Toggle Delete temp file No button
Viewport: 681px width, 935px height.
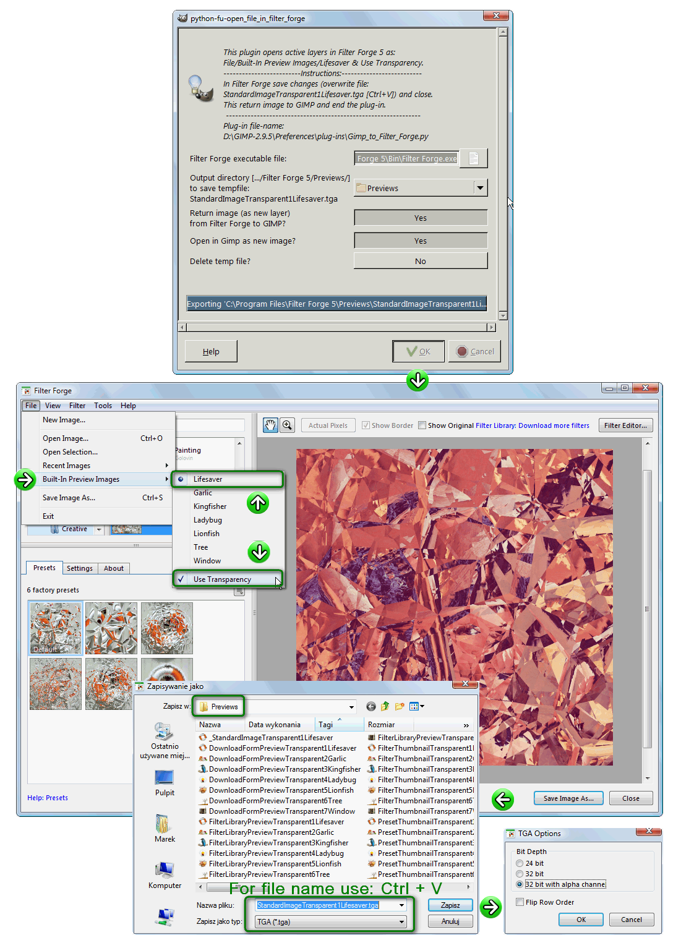point(421,261)
